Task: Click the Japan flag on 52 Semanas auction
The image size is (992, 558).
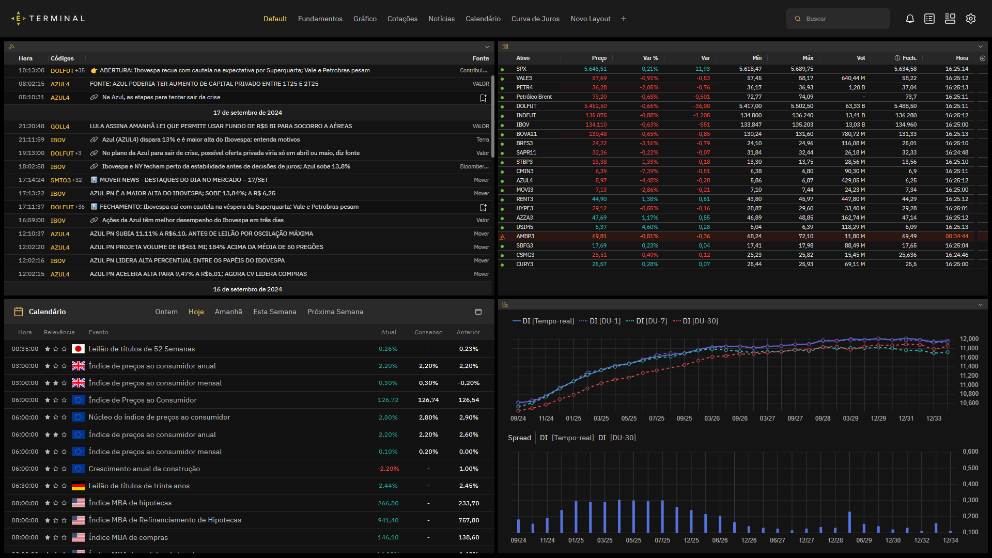Action: [x=78, y=349]
